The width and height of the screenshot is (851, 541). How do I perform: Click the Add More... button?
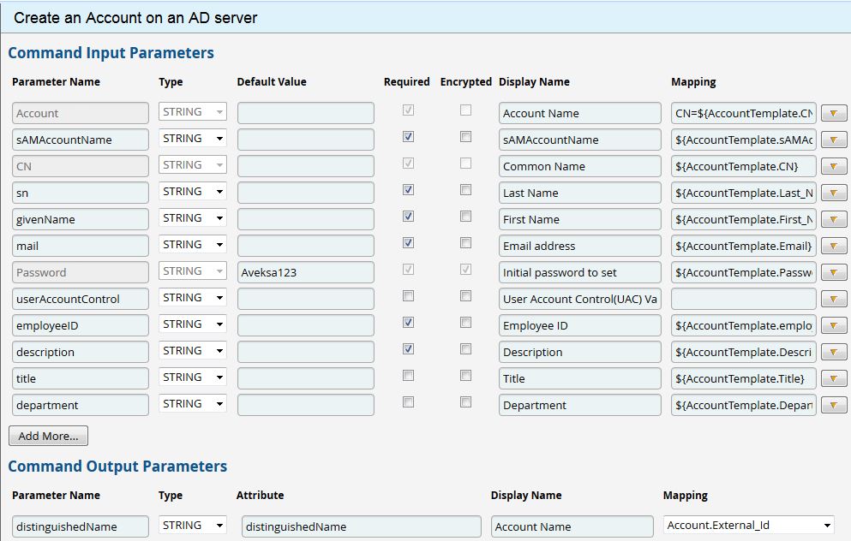48,437
